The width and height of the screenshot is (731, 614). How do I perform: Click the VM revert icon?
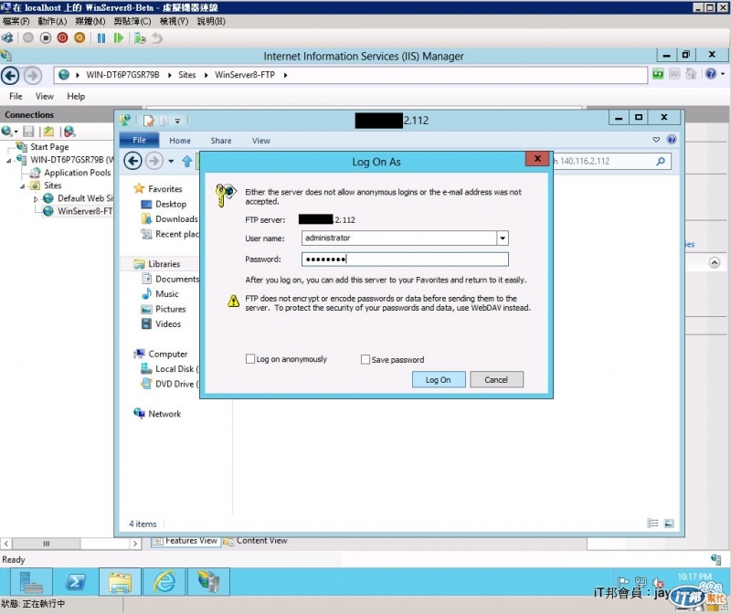coord(157,38)
